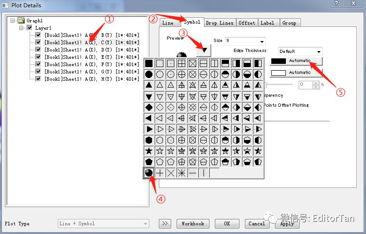Click the Workbook button
366x234 pixels.
tap(193, 224)
